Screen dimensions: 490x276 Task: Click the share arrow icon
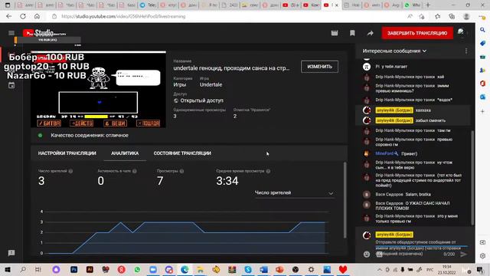tap(371, 33)
